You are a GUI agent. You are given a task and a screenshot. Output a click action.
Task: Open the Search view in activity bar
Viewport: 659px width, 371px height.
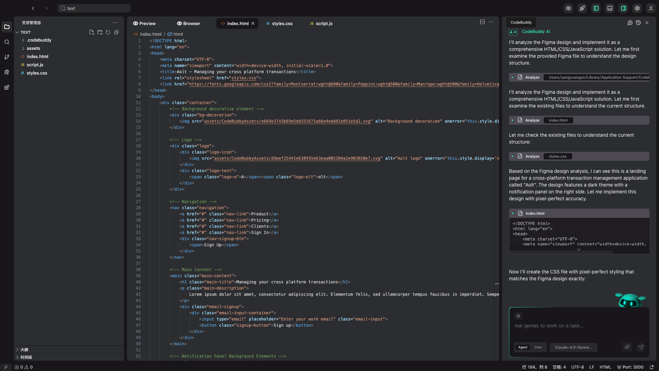click(x=7, y=42)
